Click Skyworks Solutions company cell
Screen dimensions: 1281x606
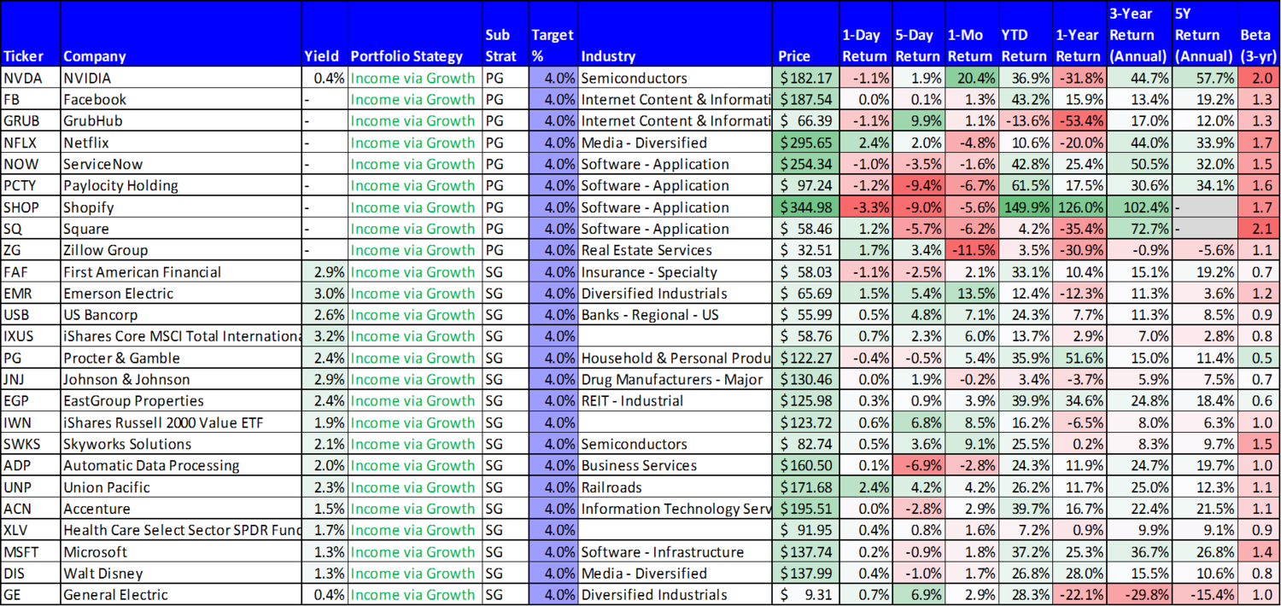coord(181,444)
